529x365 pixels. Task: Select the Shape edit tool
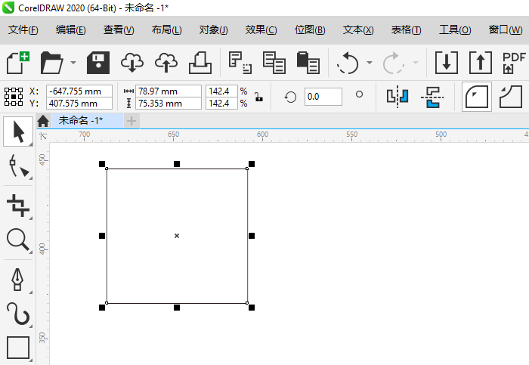tap(18, 167)
